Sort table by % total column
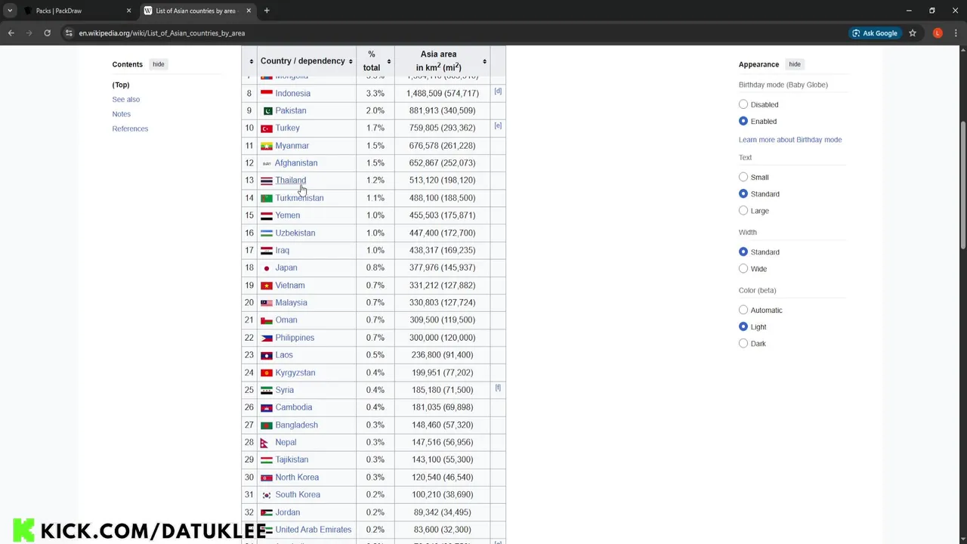 tap(388, 61)
